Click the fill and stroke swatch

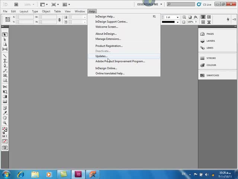pyautogui.click(x=5, y=129)
